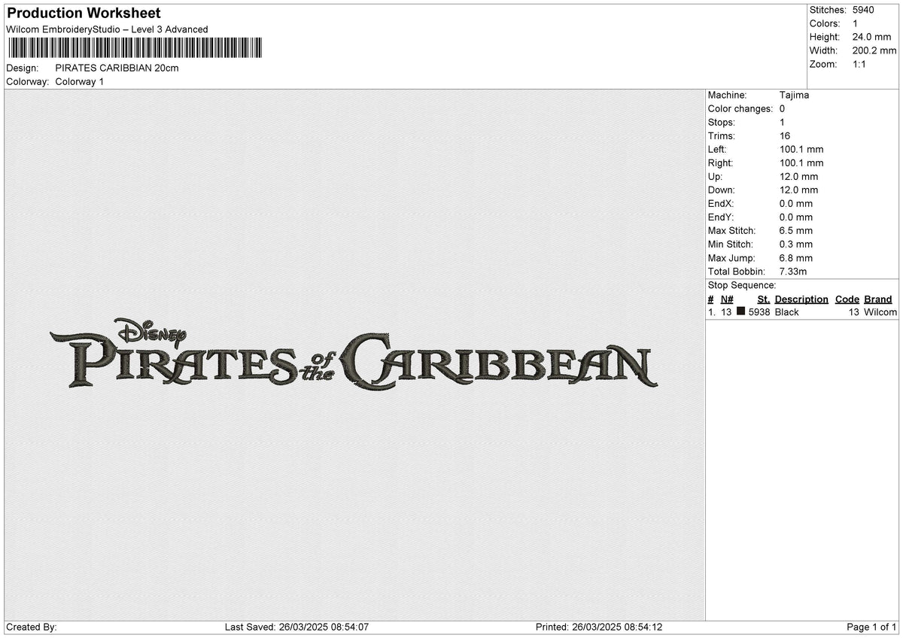Click the design name 'PIRATES CARIBBIAN 20cm'
This screenshot has height=638, width=903.
coord(117,68)
